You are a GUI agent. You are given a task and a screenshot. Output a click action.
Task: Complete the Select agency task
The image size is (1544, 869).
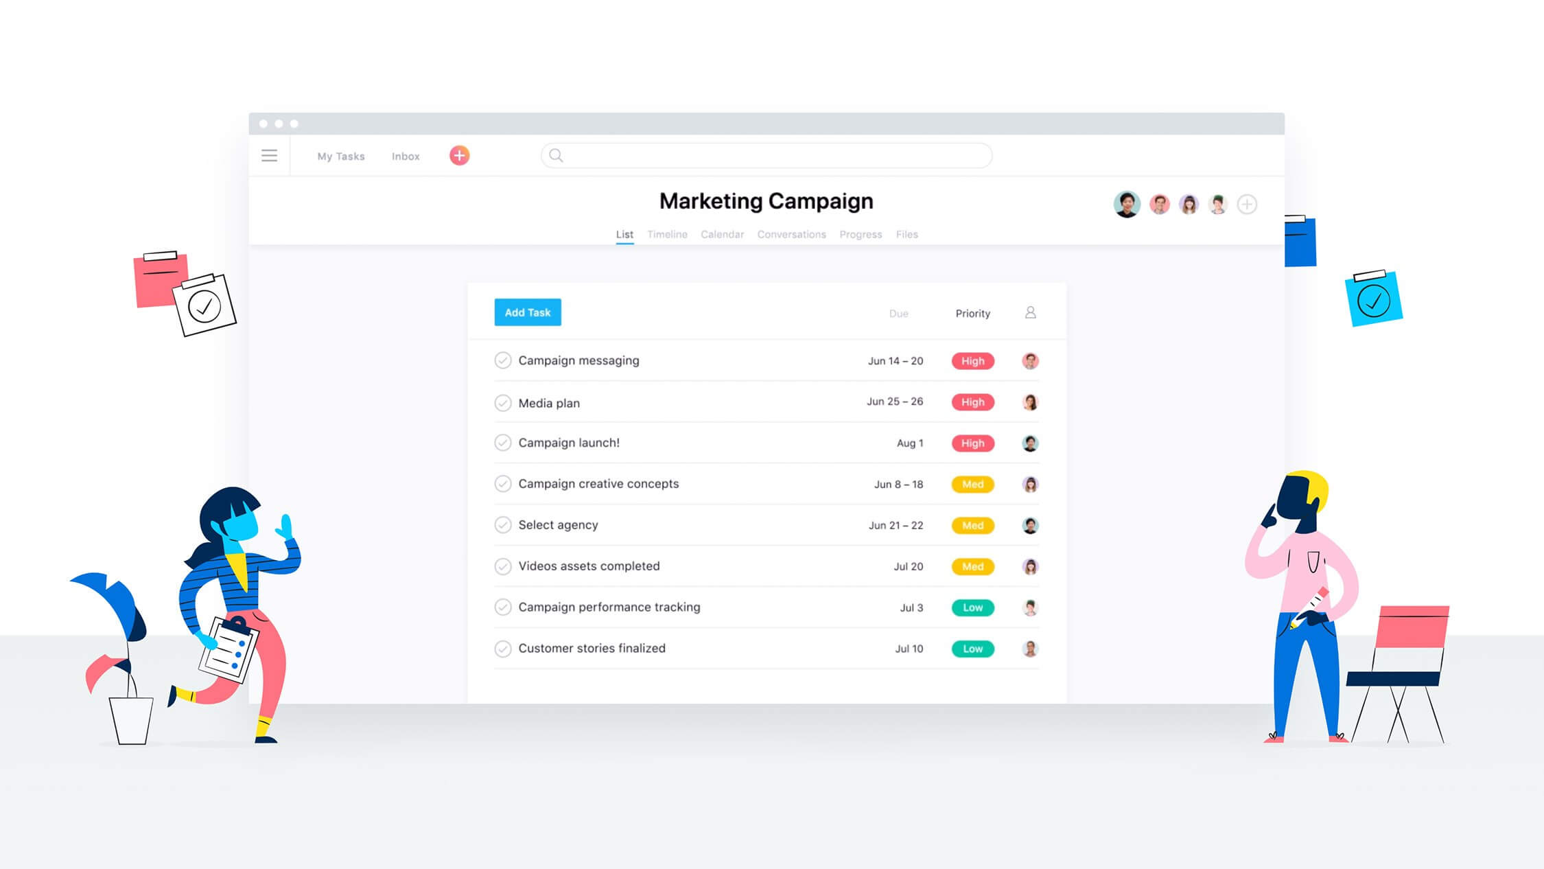(503, 525)
